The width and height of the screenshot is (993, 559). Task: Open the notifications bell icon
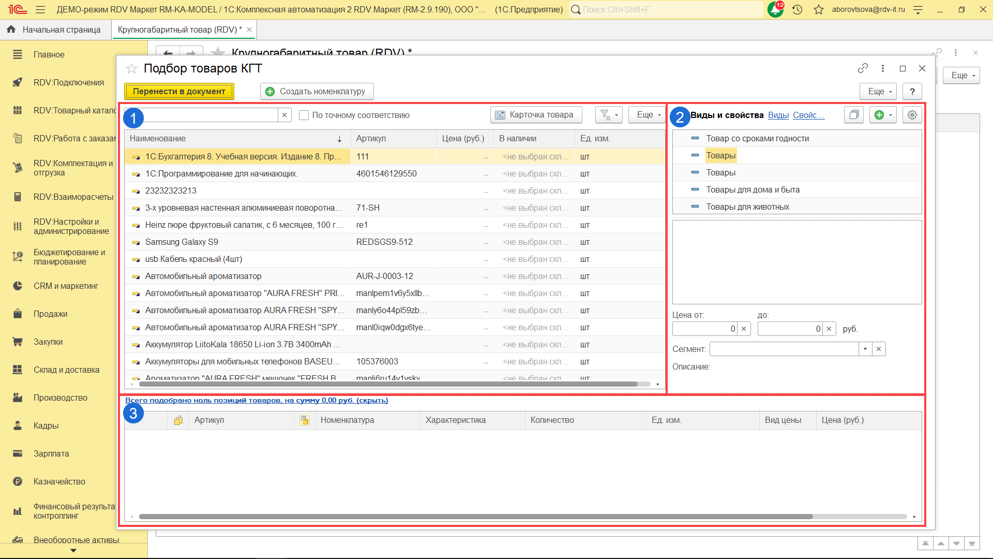tap(775, 9)
